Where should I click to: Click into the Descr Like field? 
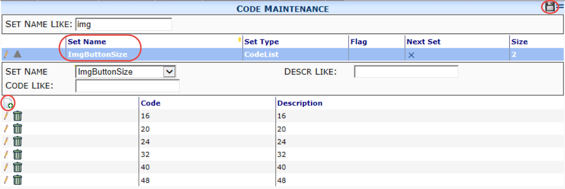pos(406,71)
